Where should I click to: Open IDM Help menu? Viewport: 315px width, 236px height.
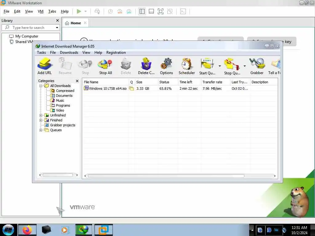click(x=98, y=53)
